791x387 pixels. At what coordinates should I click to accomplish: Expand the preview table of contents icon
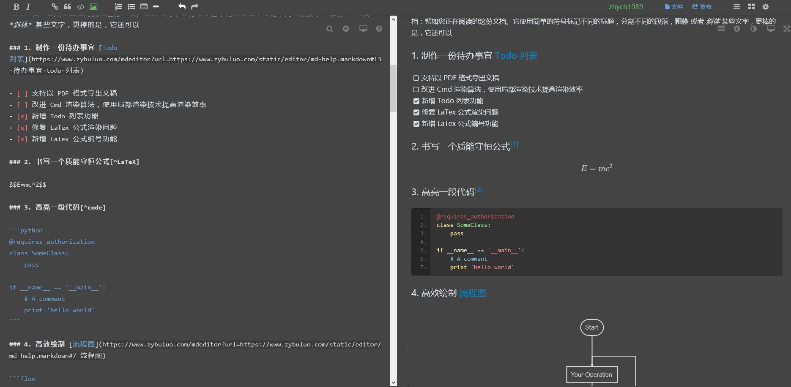pyautogui.click(x=721, y=29)
